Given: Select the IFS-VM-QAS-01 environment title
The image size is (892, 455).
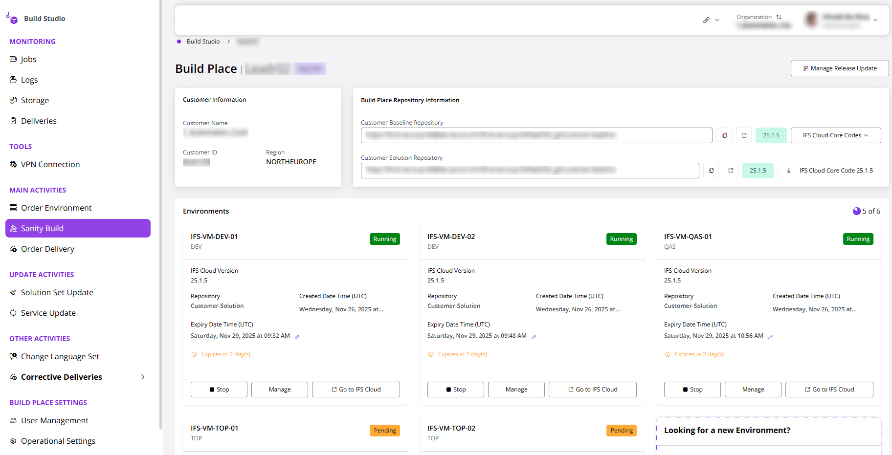Looking at the screenshot, I should point(688,237).
